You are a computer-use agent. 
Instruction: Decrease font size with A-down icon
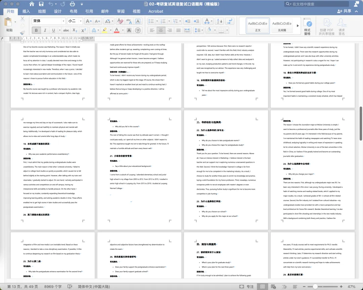(x=97, y=21)
